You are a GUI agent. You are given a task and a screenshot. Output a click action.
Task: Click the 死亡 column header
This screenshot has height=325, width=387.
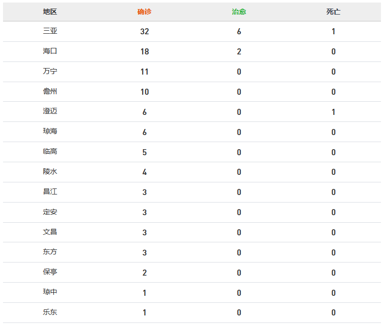(x=333, y=12)
